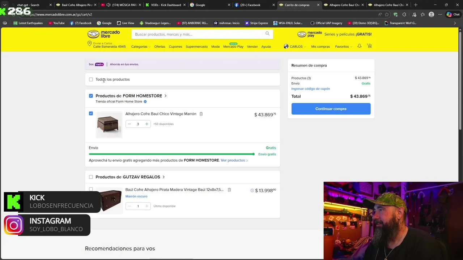
Task: Expand the Favoritos dropdown
Action: pyautogui.click(x=344, y=47)
